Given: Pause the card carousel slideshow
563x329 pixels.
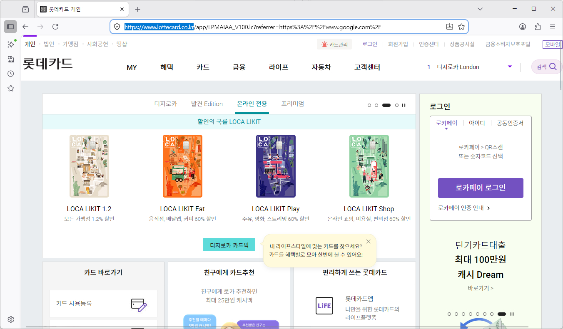Looking at the screenshot, I should click(x=404, y=105).
